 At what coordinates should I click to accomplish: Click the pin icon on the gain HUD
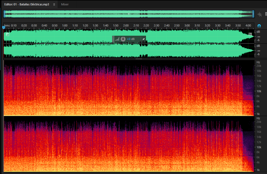(x=144, y=39)
